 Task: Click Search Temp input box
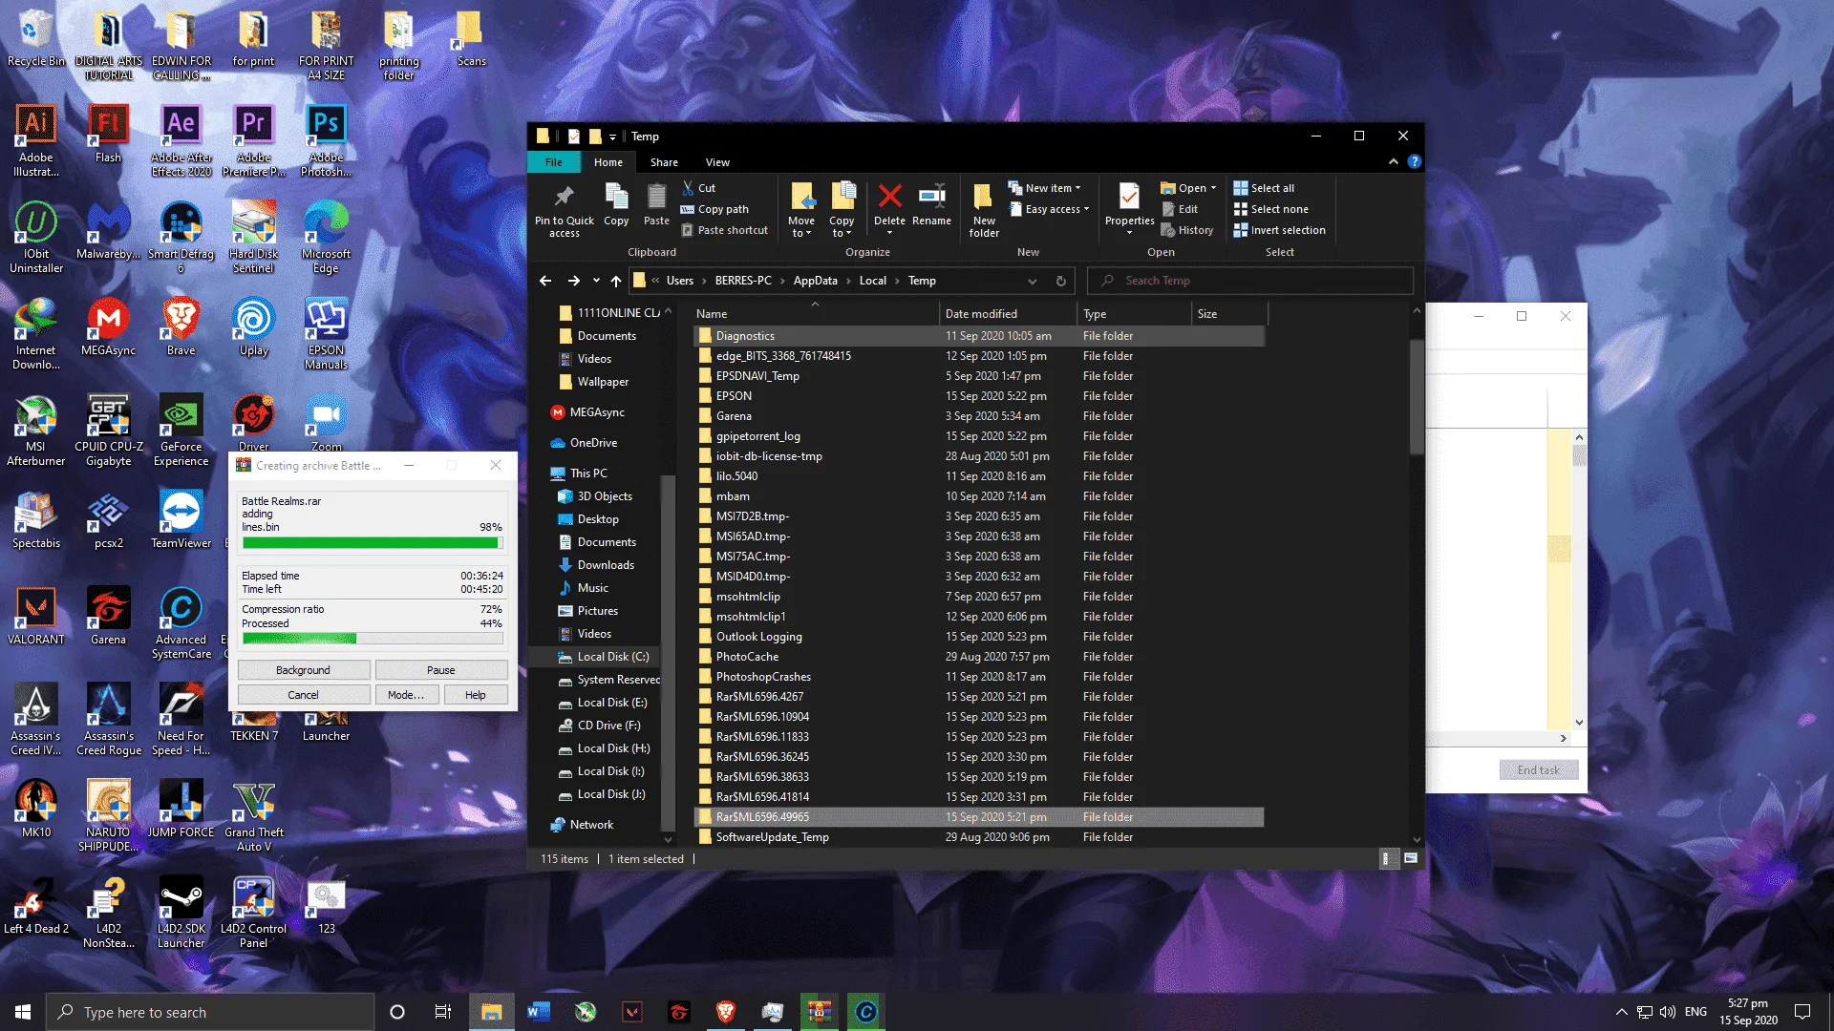pyautogui.click(x=1250, y=281)
